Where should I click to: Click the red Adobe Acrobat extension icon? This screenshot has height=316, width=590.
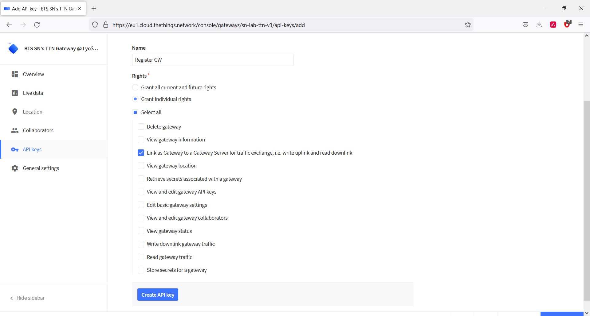pyautogui.click(x=553, y=25)
